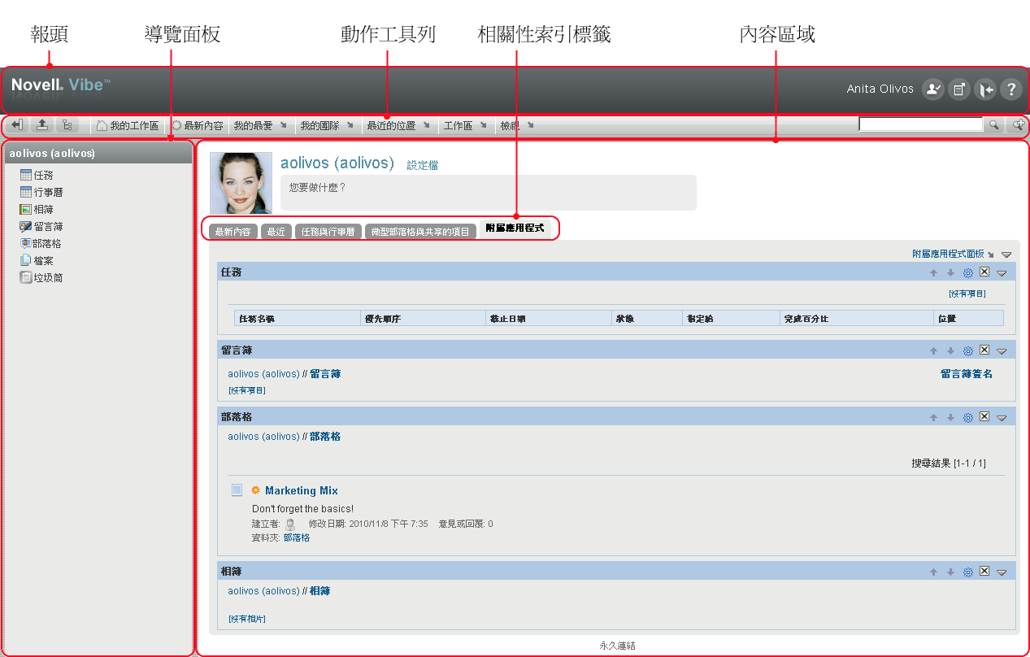This screenshot has width=1030, height=657.
Task: Collapse the 留言簿 accessory panel triangle
Action: point(1002,352)
